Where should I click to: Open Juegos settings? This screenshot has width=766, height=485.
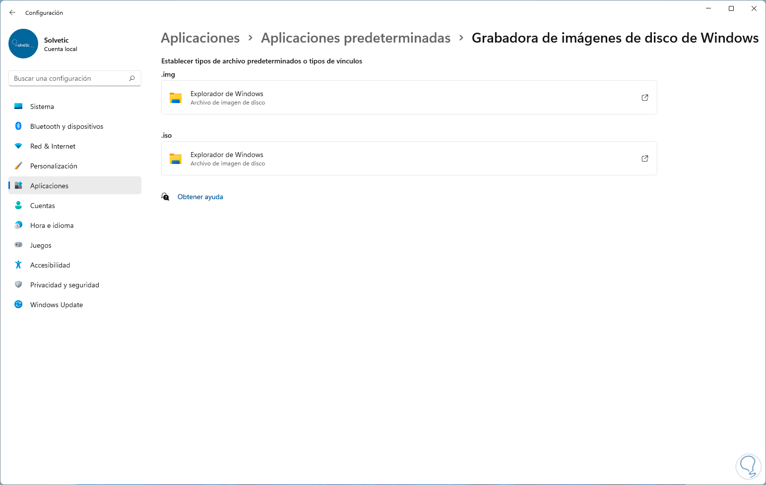[75, 245]
